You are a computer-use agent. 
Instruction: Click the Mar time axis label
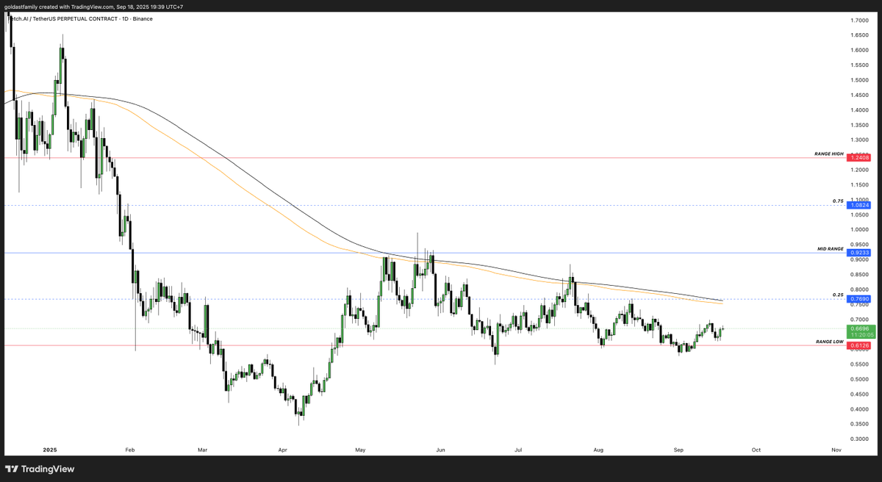pos(204,449)
